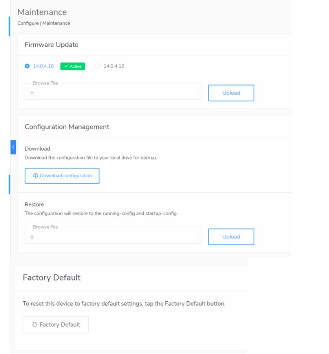Click Maintenance breadcrumb item
329x354 pixels.
coord(56,23)
